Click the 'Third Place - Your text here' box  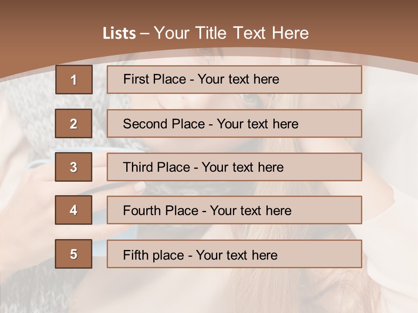click(234, 167)
